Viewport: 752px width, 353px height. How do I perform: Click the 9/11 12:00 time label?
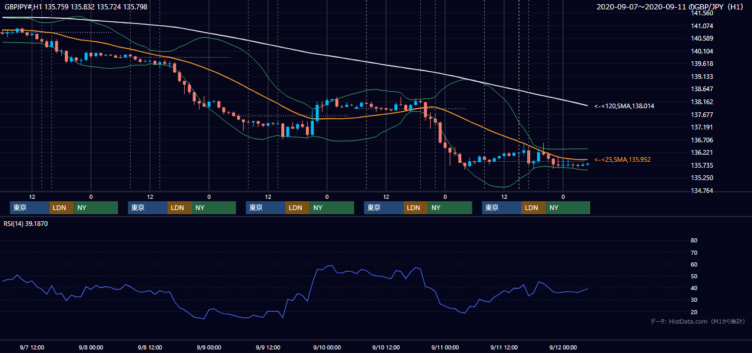(x=504, y=347)
